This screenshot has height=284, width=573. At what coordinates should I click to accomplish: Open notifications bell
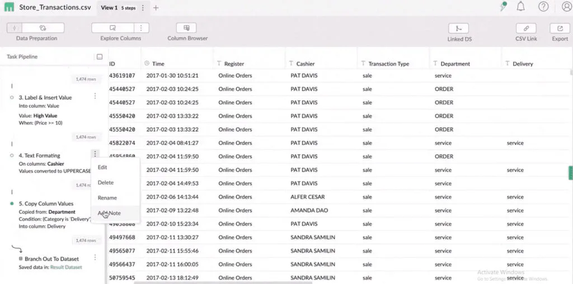521,7
